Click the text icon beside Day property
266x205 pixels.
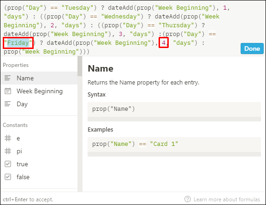point(7,104)
